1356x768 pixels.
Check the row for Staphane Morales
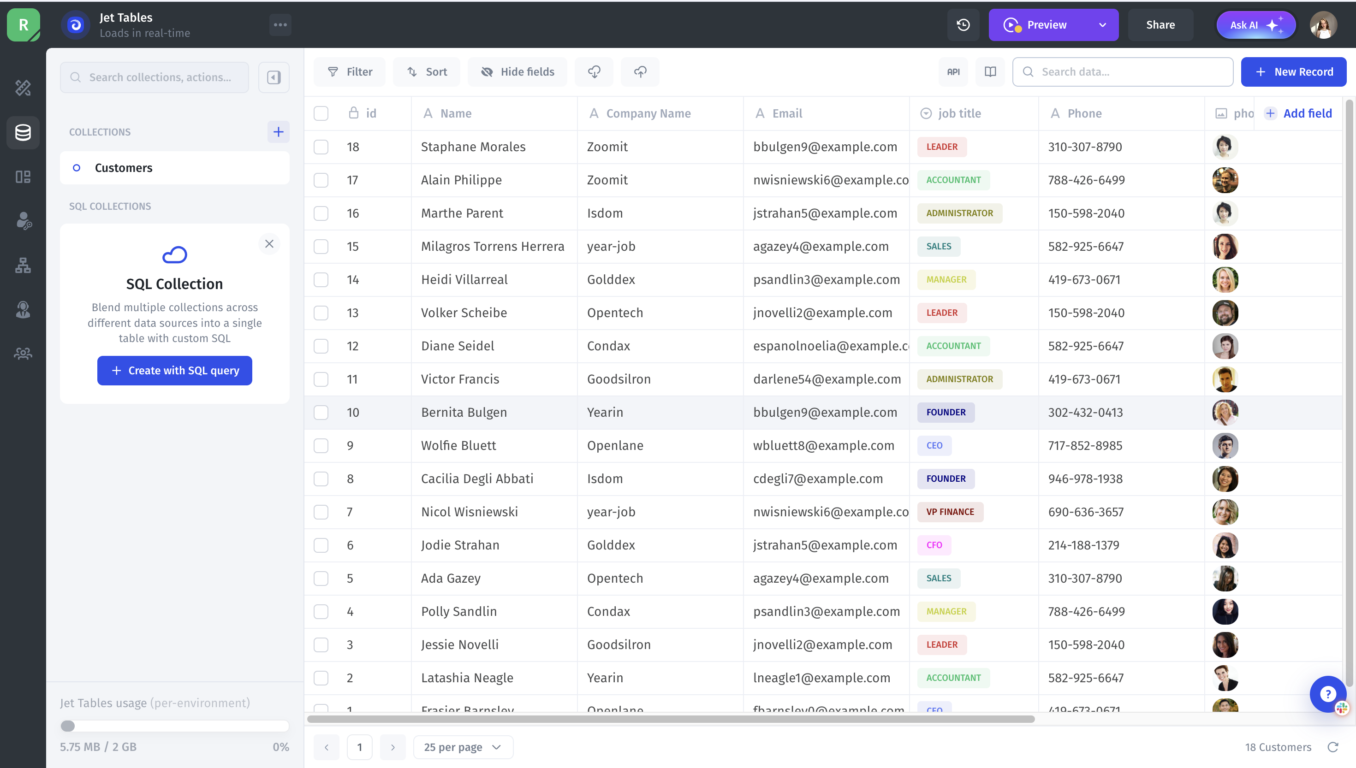(321, 147)
